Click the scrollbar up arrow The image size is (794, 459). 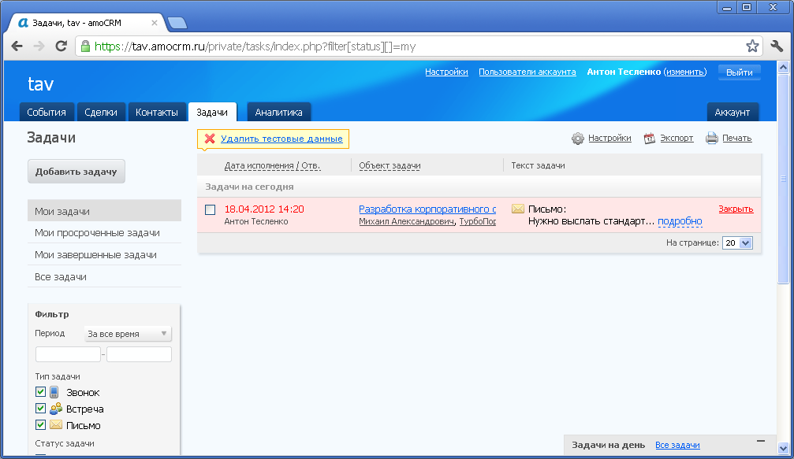783,67
